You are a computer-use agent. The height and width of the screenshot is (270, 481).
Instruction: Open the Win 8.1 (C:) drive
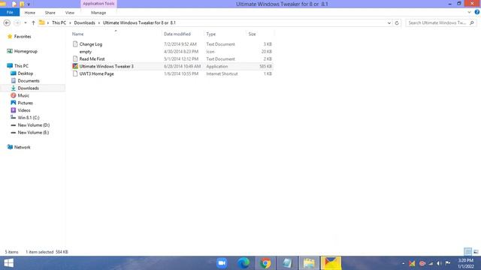click(29, 118)
